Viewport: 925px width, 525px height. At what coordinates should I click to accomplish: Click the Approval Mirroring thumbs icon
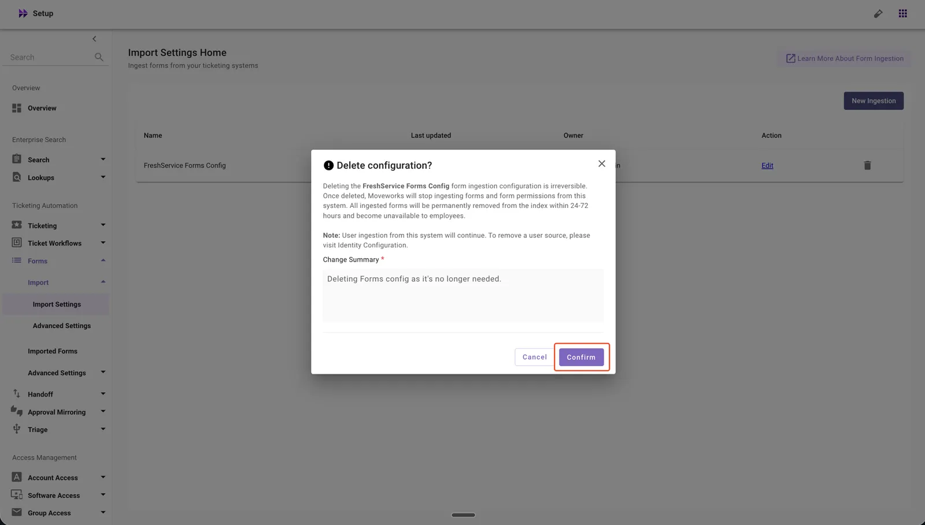click(x=17, y=411)
